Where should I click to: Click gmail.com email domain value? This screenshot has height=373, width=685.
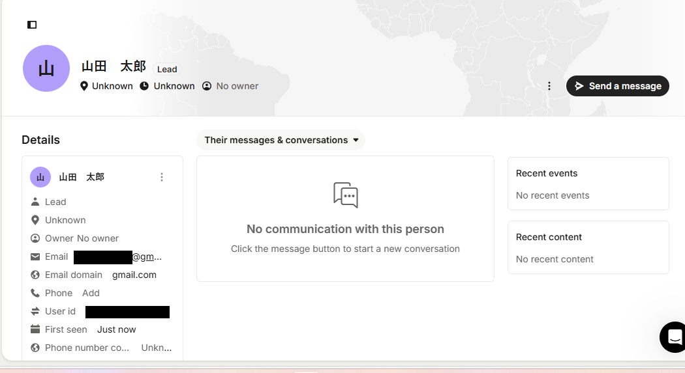click(134, 275)
